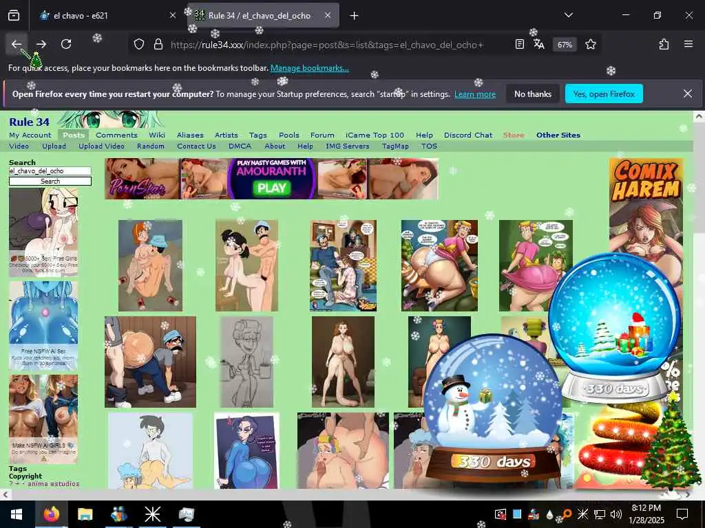Open the 'TOS' link

click(x=429, y=146)
